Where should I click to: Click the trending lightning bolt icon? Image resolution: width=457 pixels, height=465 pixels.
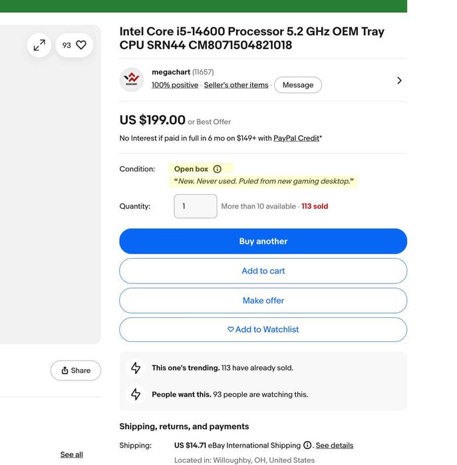pos(136,368)
